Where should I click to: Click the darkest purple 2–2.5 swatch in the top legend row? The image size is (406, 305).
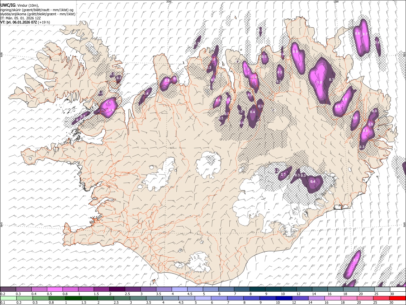coord(117,289)
